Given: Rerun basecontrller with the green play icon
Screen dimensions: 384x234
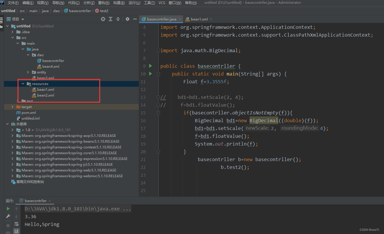Looking at the screenshot, I should click(8, 209).
